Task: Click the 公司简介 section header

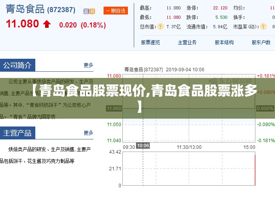Action: point(18,65)
